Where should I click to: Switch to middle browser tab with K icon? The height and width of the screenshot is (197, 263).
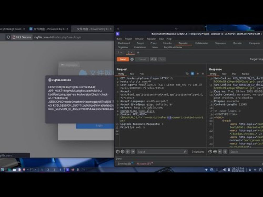click(x=49, y=29)
